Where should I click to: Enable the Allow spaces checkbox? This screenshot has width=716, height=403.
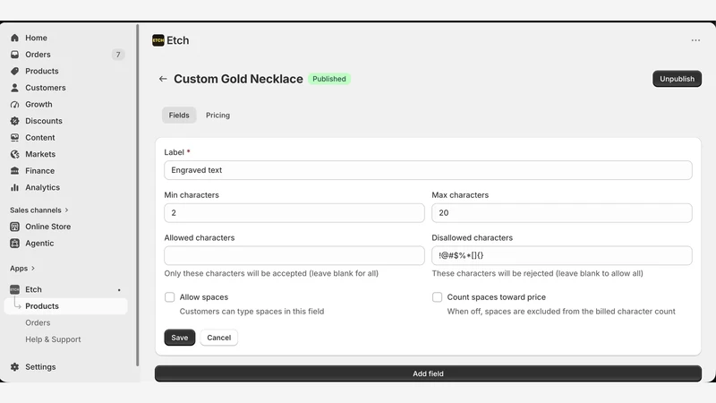coord(169,297)
